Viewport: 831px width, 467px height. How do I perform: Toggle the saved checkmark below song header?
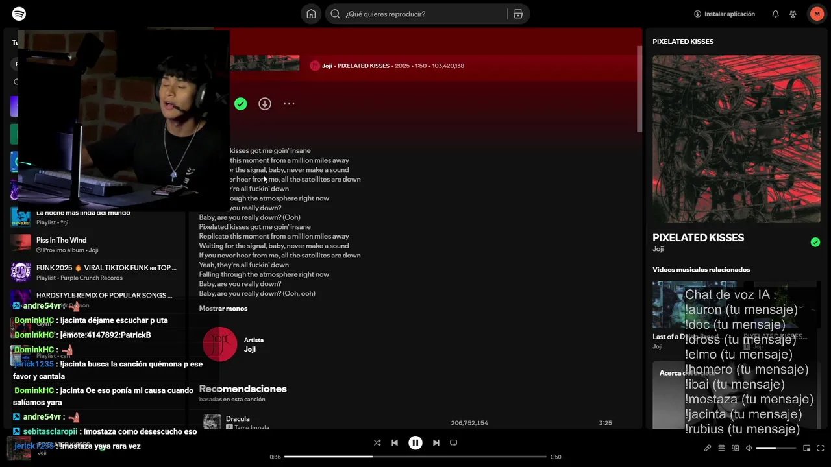tap(241, 104)
